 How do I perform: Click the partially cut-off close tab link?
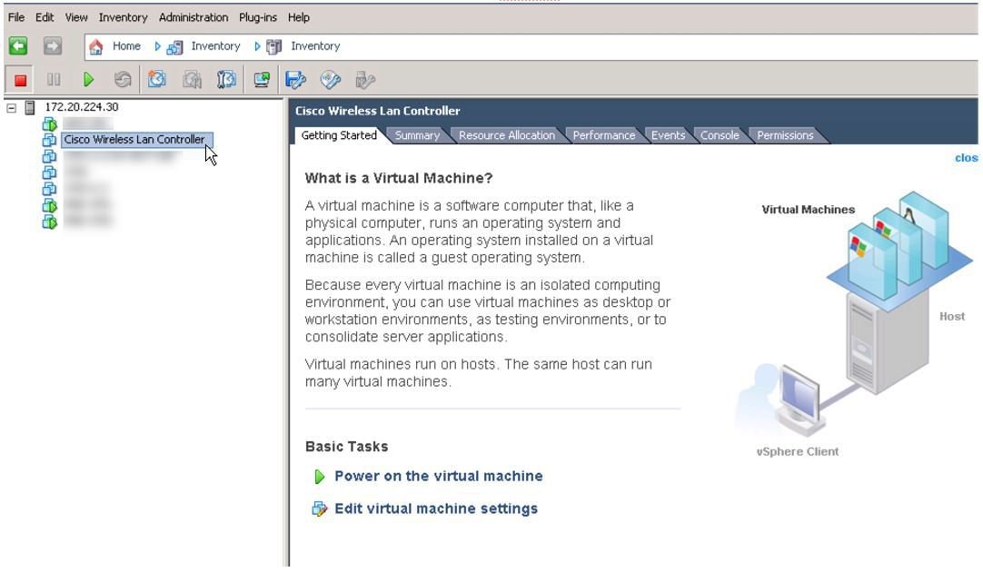coord(966,158)
